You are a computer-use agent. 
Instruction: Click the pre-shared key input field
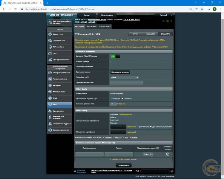tap(126, 83)
